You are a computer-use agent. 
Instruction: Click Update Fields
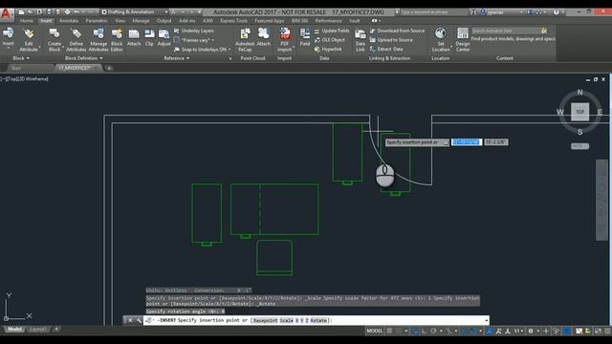332,31
